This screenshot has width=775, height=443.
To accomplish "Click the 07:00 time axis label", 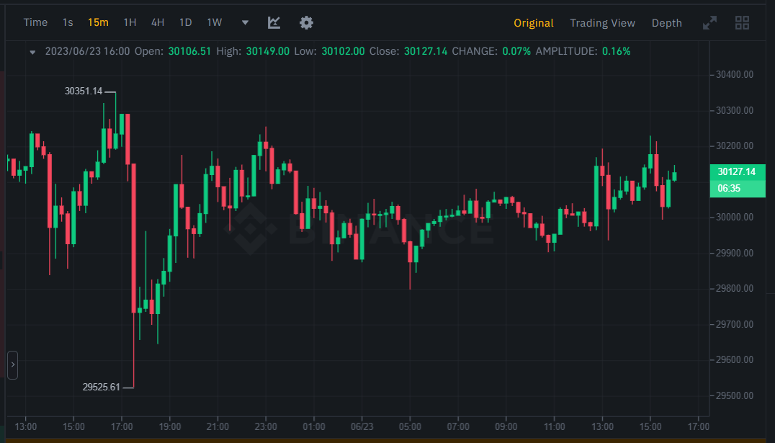I will pos(458,426).
